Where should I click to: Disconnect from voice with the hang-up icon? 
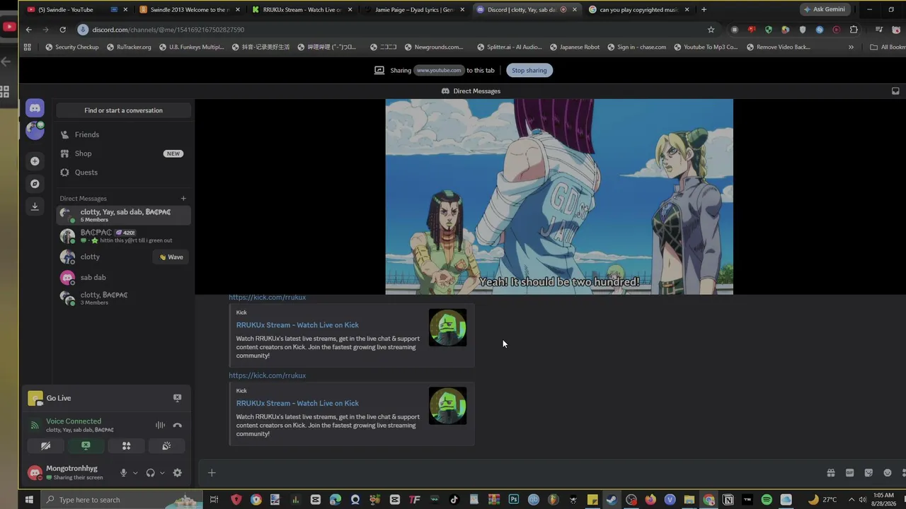[x=178, y=425]
